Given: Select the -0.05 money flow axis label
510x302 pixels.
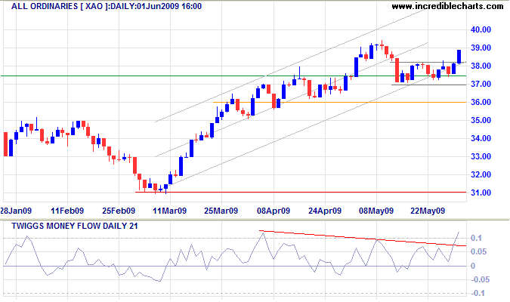Looking at the screenshot, I should (479, 279).
